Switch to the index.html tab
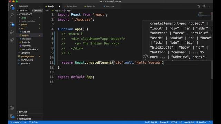Image resolution: width=221 pixels, height=124 pixels. pyautogui.click(x=71, y=6)
